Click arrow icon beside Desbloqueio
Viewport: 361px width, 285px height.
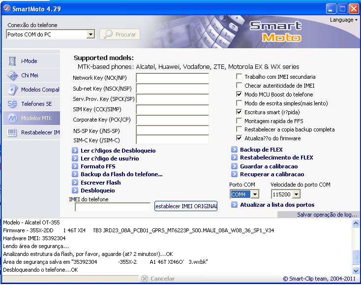(76, 190)
